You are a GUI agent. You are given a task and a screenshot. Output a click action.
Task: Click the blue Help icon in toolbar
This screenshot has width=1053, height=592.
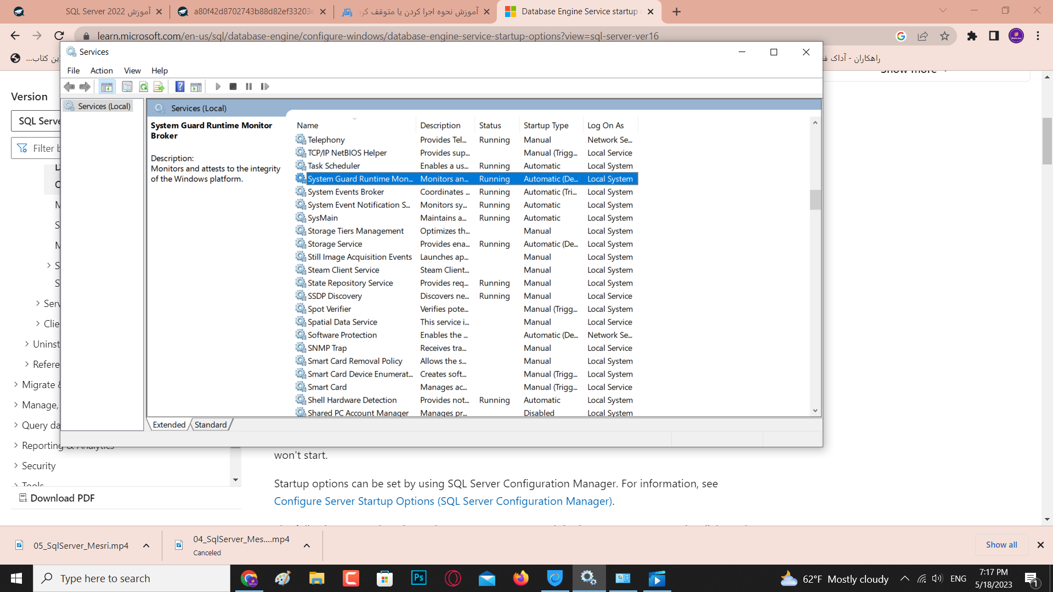pos(179,87)
